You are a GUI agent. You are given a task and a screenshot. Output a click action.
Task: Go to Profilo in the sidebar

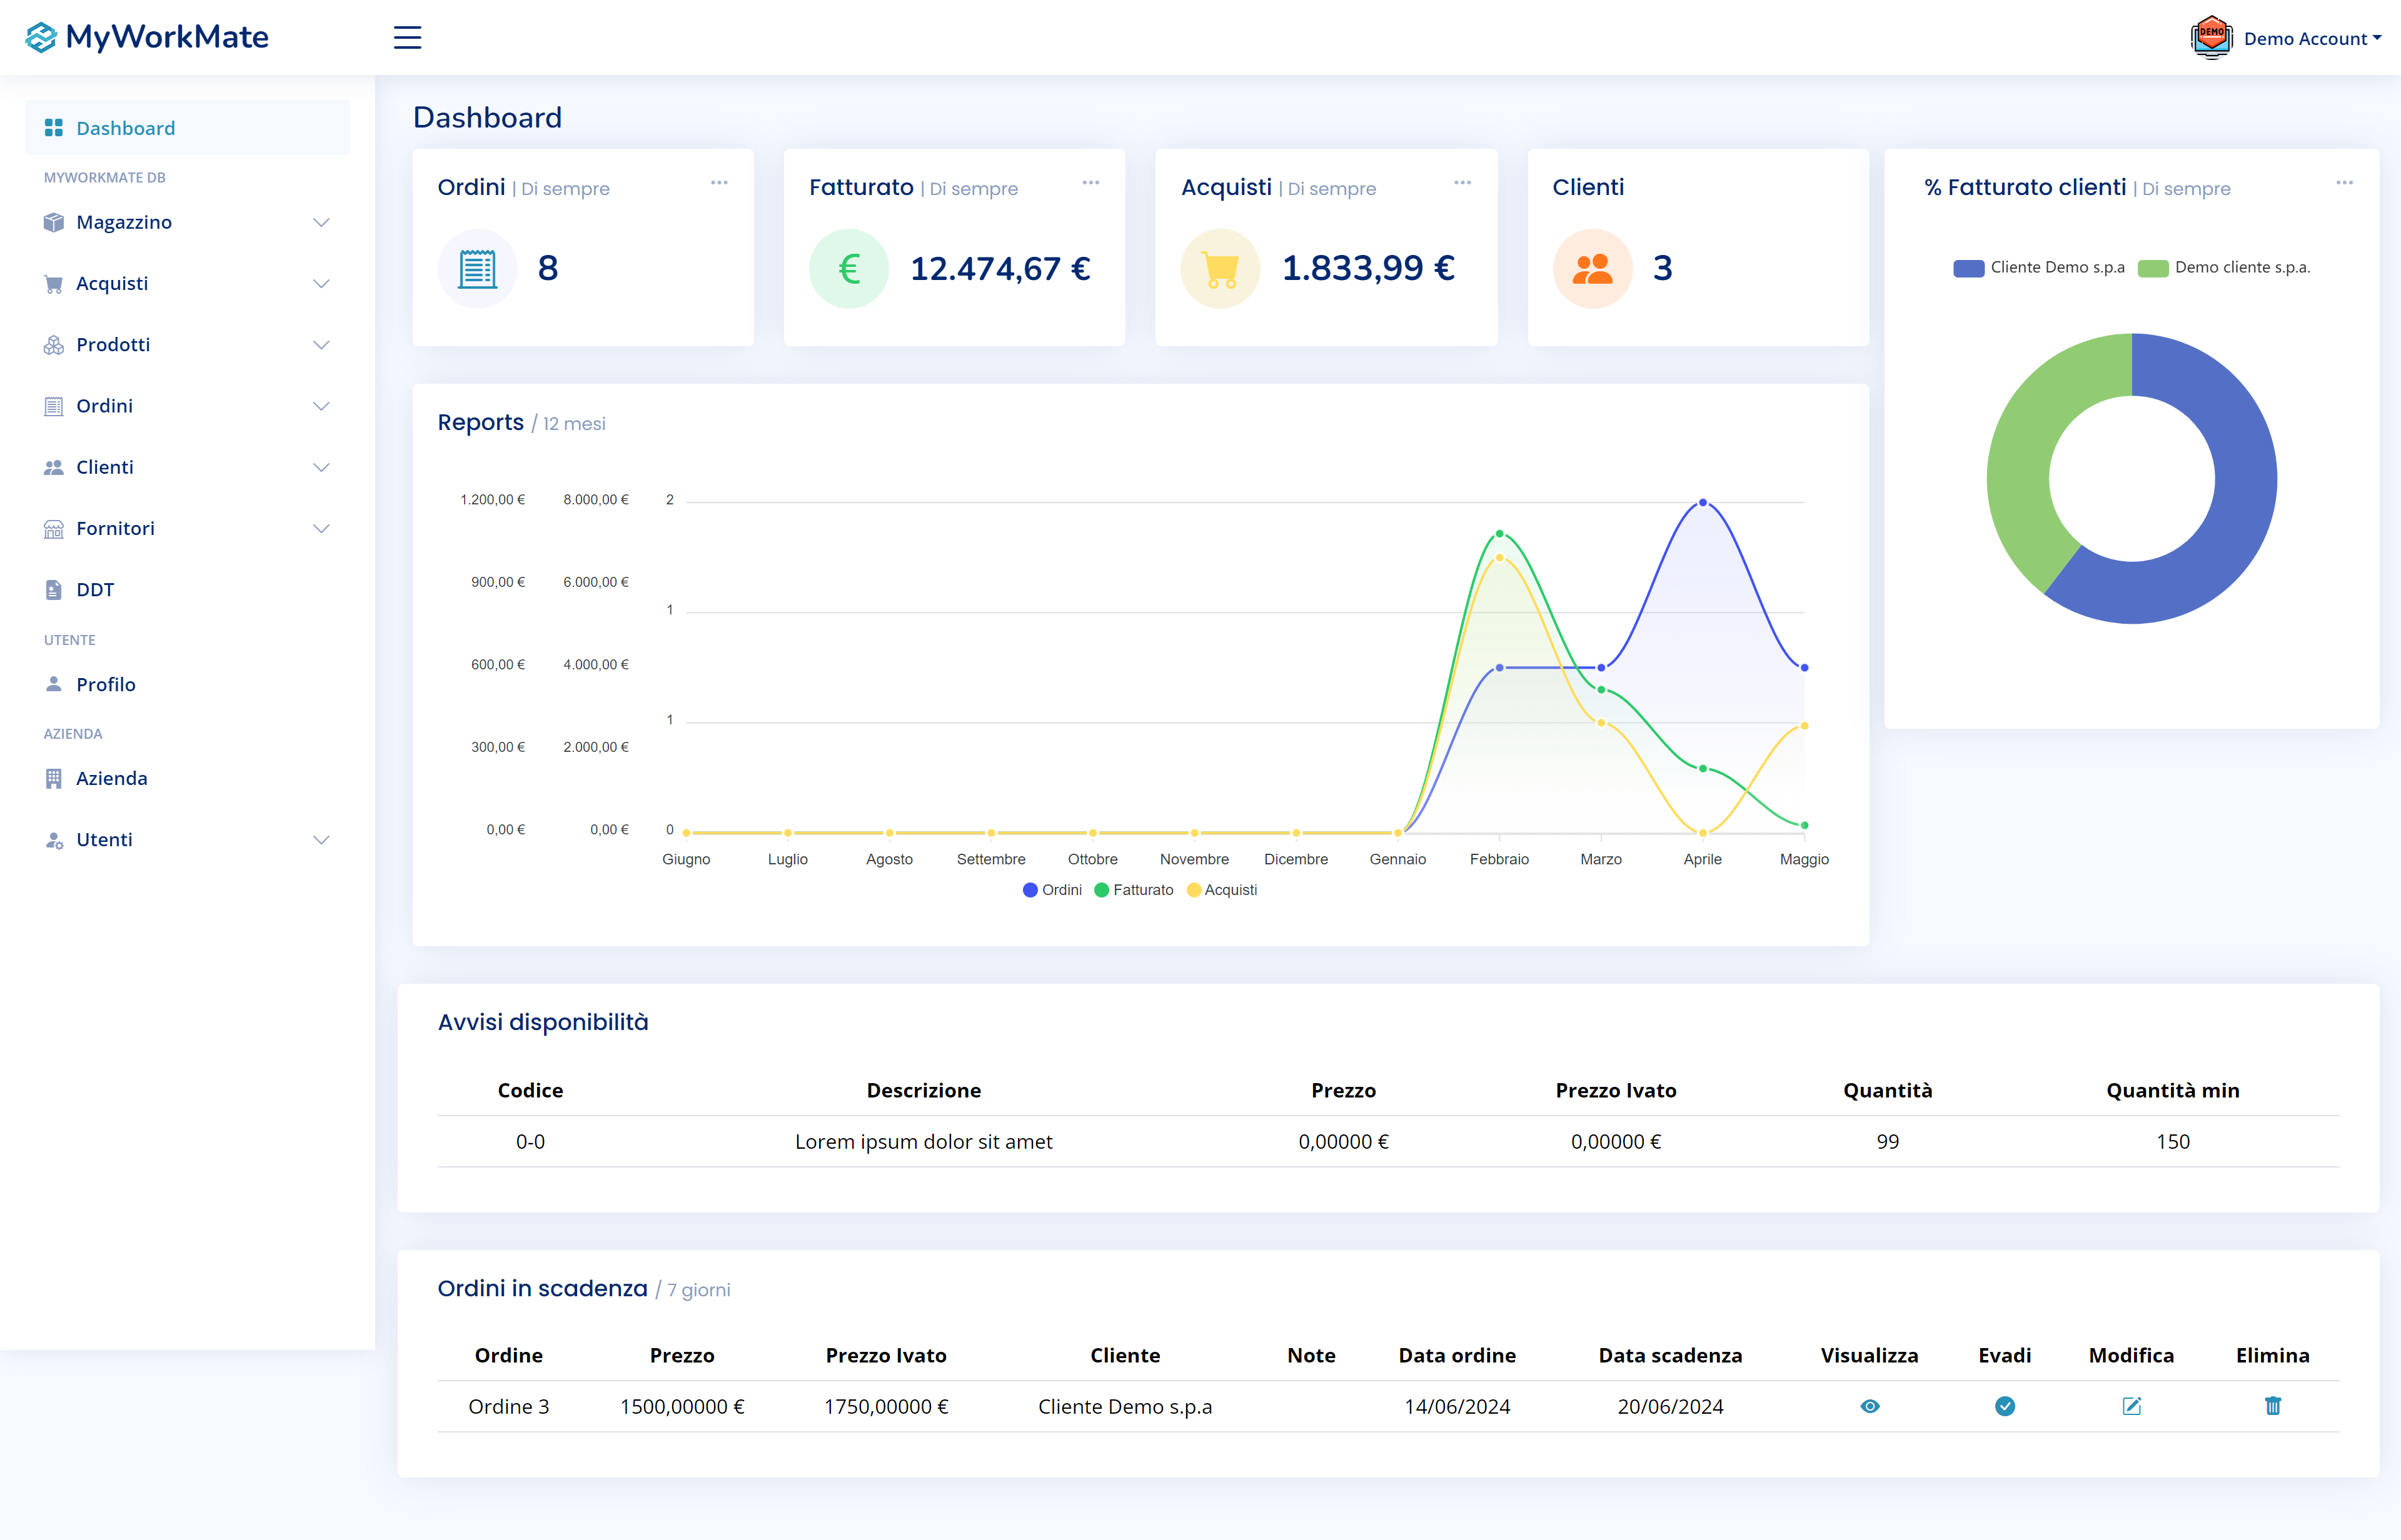click(x=106, y=684)
